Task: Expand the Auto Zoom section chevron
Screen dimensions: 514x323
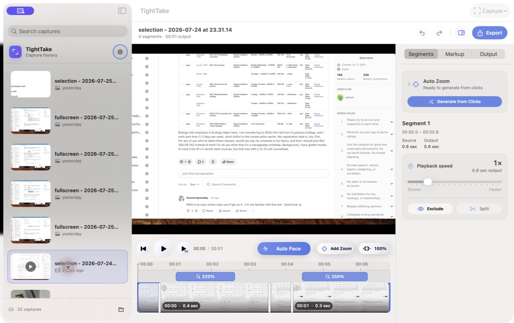Action: coord(409,84)
